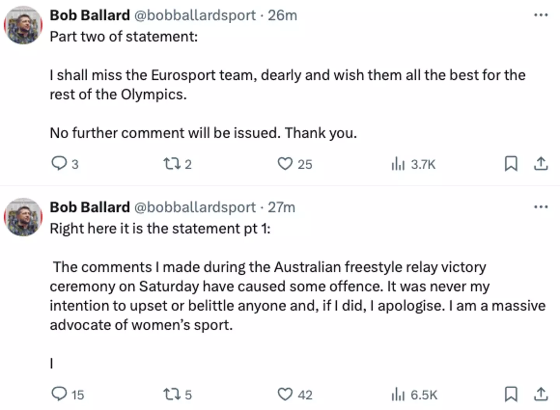This screenshot has height=410, width=560.
Task: Share the 'statement pt 1' tweet
Action: coord(541,394)
